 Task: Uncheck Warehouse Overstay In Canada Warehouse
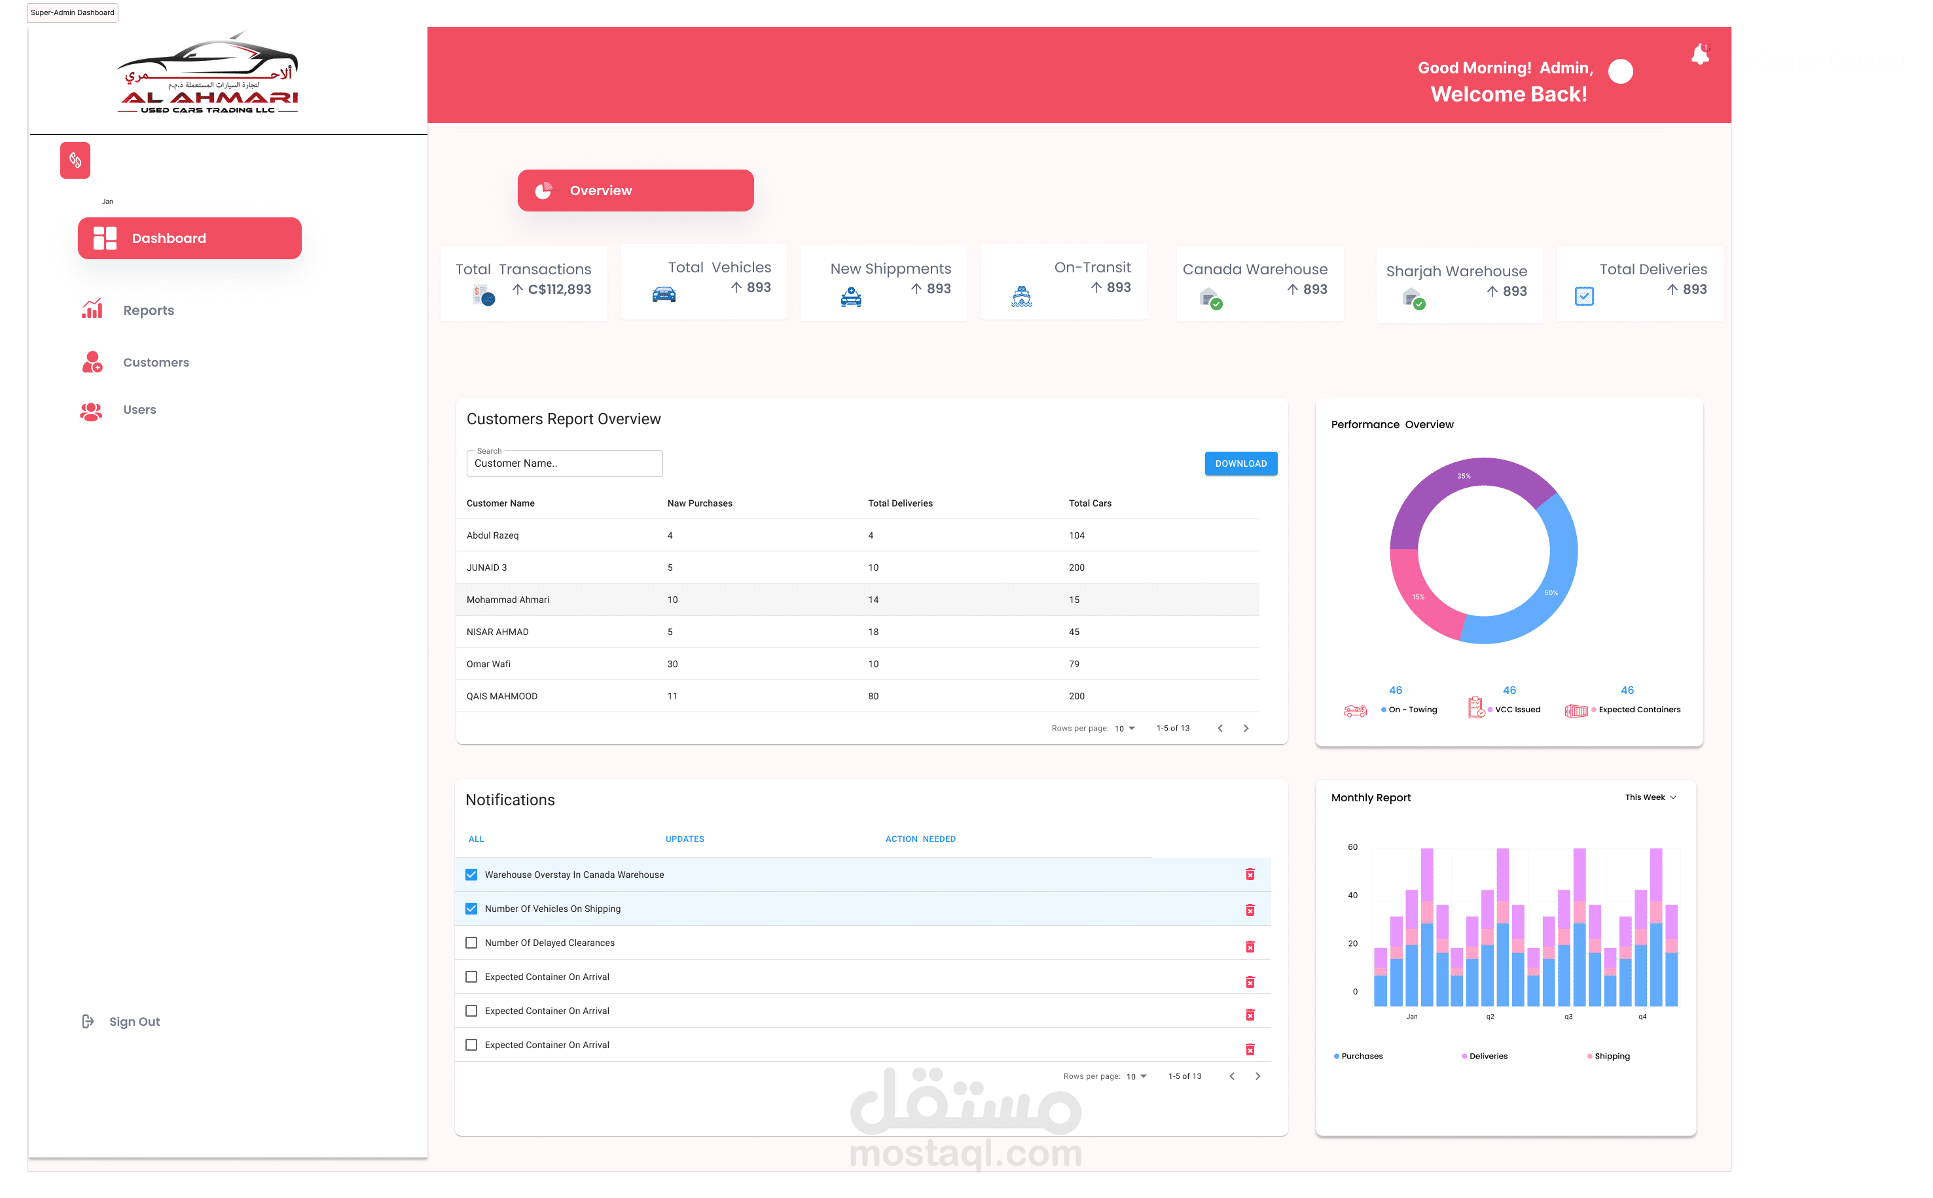click(x=471, y=875)
